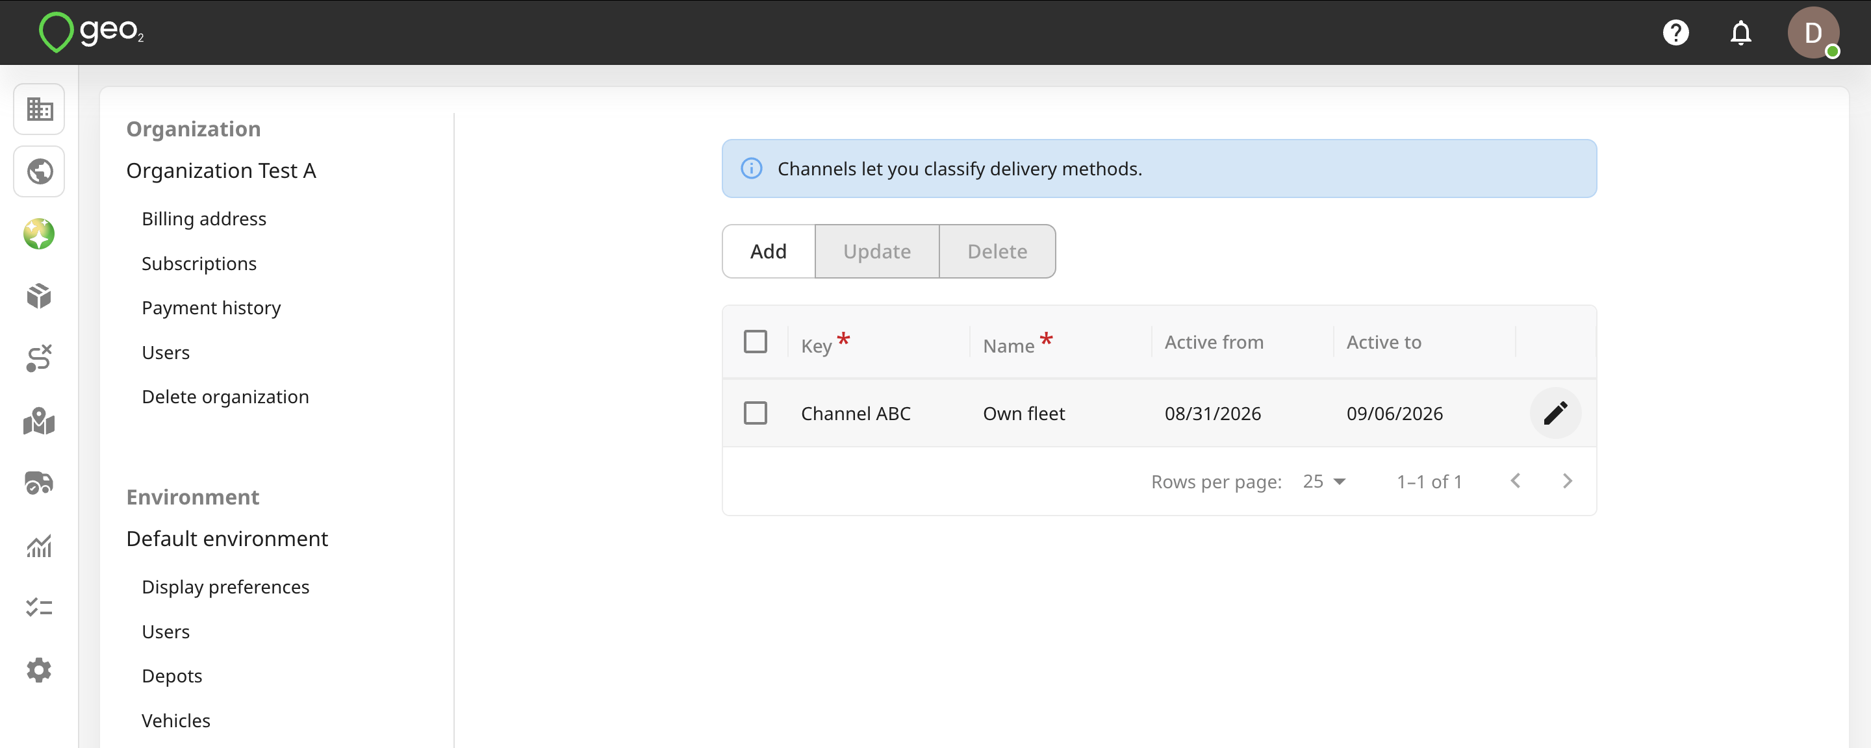This screenshot has height=748, width=1871.
Task: Click the info icon in the banner
Action: [751, 168]
